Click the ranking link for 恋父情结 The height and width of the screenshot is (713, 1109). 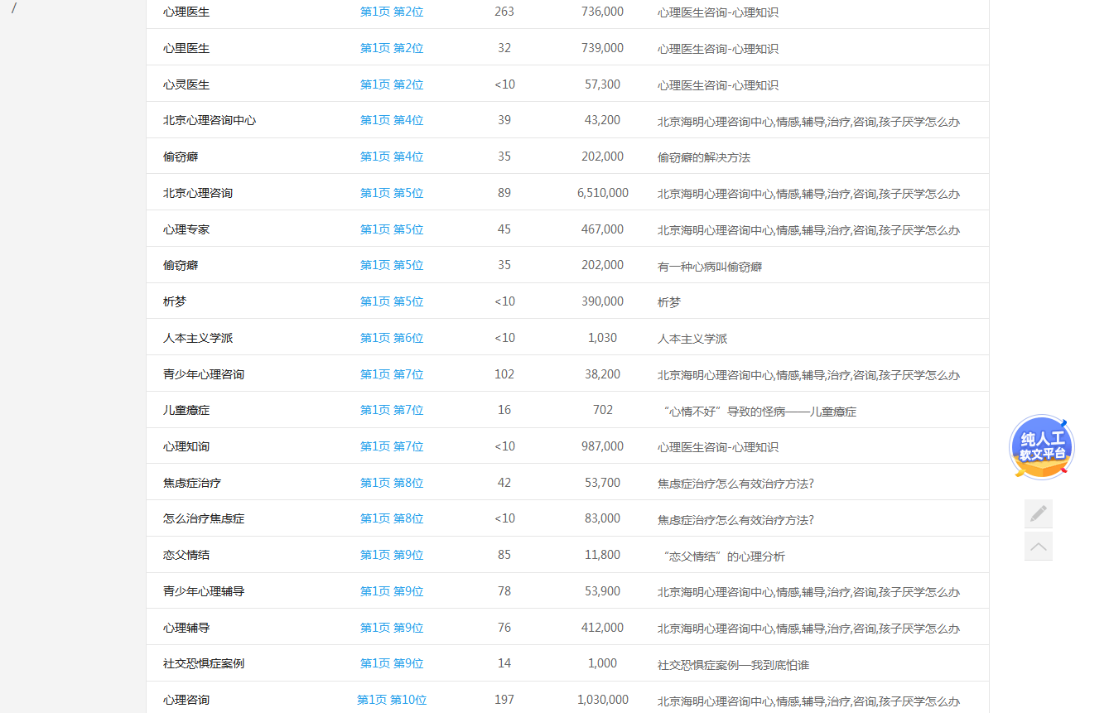click(x=391, y=555)
